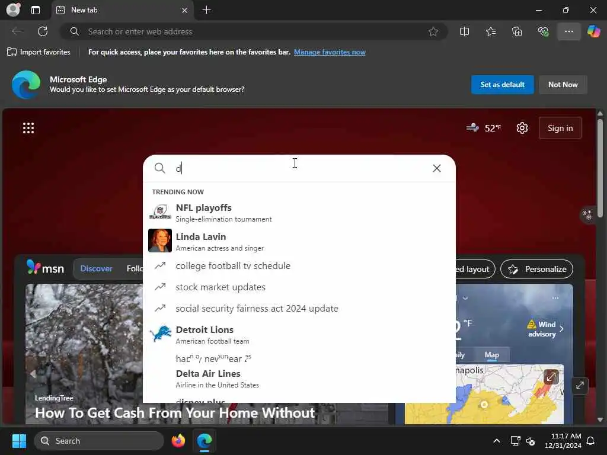This screenshot has height=455, width=607.
Task: Open the clock showing 11:17 AM
Action: click(x=563, y=441)
